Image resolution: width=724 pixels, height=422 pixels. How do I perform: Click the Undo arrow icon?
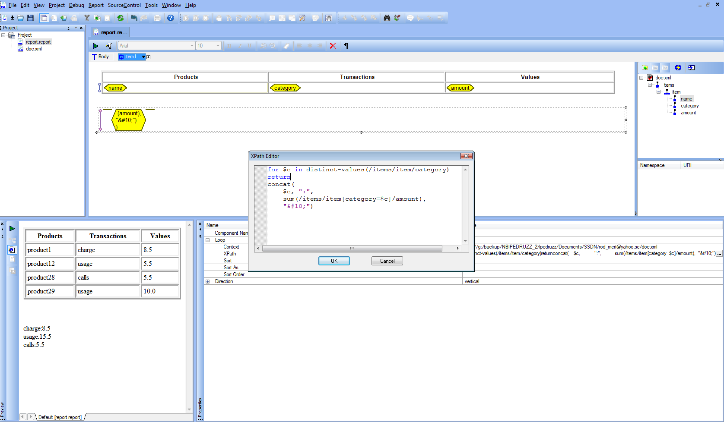pyautogui.click(x=134, y=18)
